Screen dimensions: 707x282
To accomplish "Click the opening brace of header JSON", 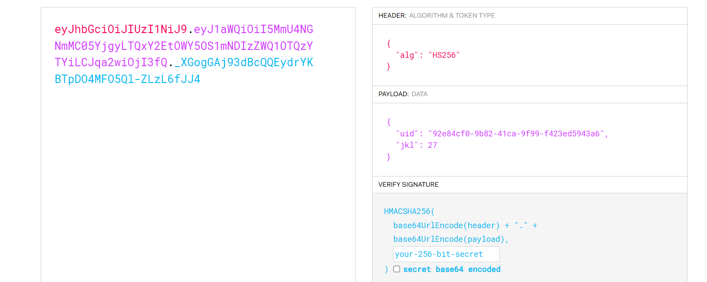I will click(389, 43).
